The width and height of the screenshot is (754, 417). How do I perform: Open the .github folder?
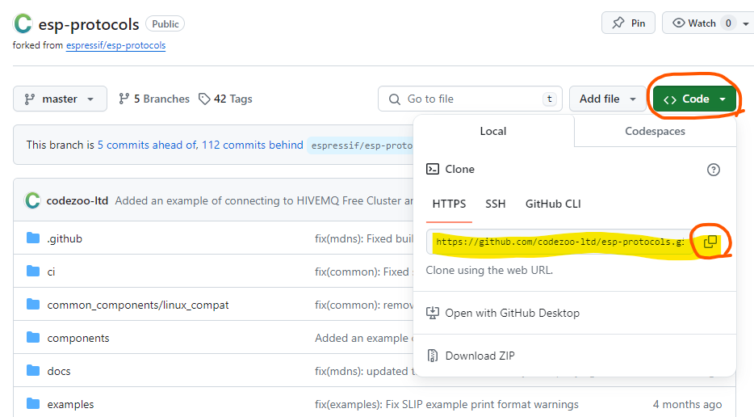click(x=65, y=239)
